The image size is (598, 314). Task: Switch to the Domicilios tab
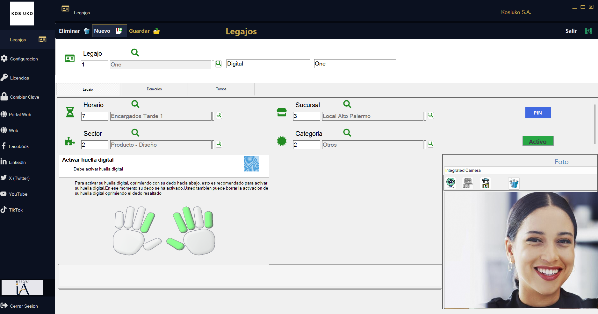click(x=154, y=89)
